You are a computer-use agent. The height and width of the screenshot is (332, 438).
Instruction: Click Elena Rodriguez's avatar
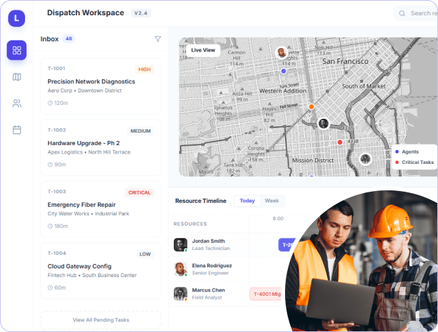click(181, 269)
